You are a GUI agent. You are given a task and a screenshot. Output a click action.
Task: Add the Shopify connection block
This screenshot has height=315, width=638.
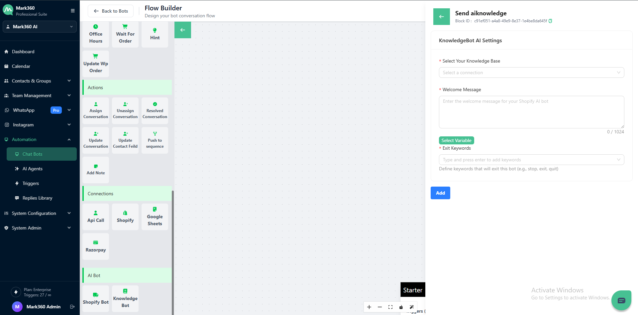pyautogui.click(x=125, y=217)
